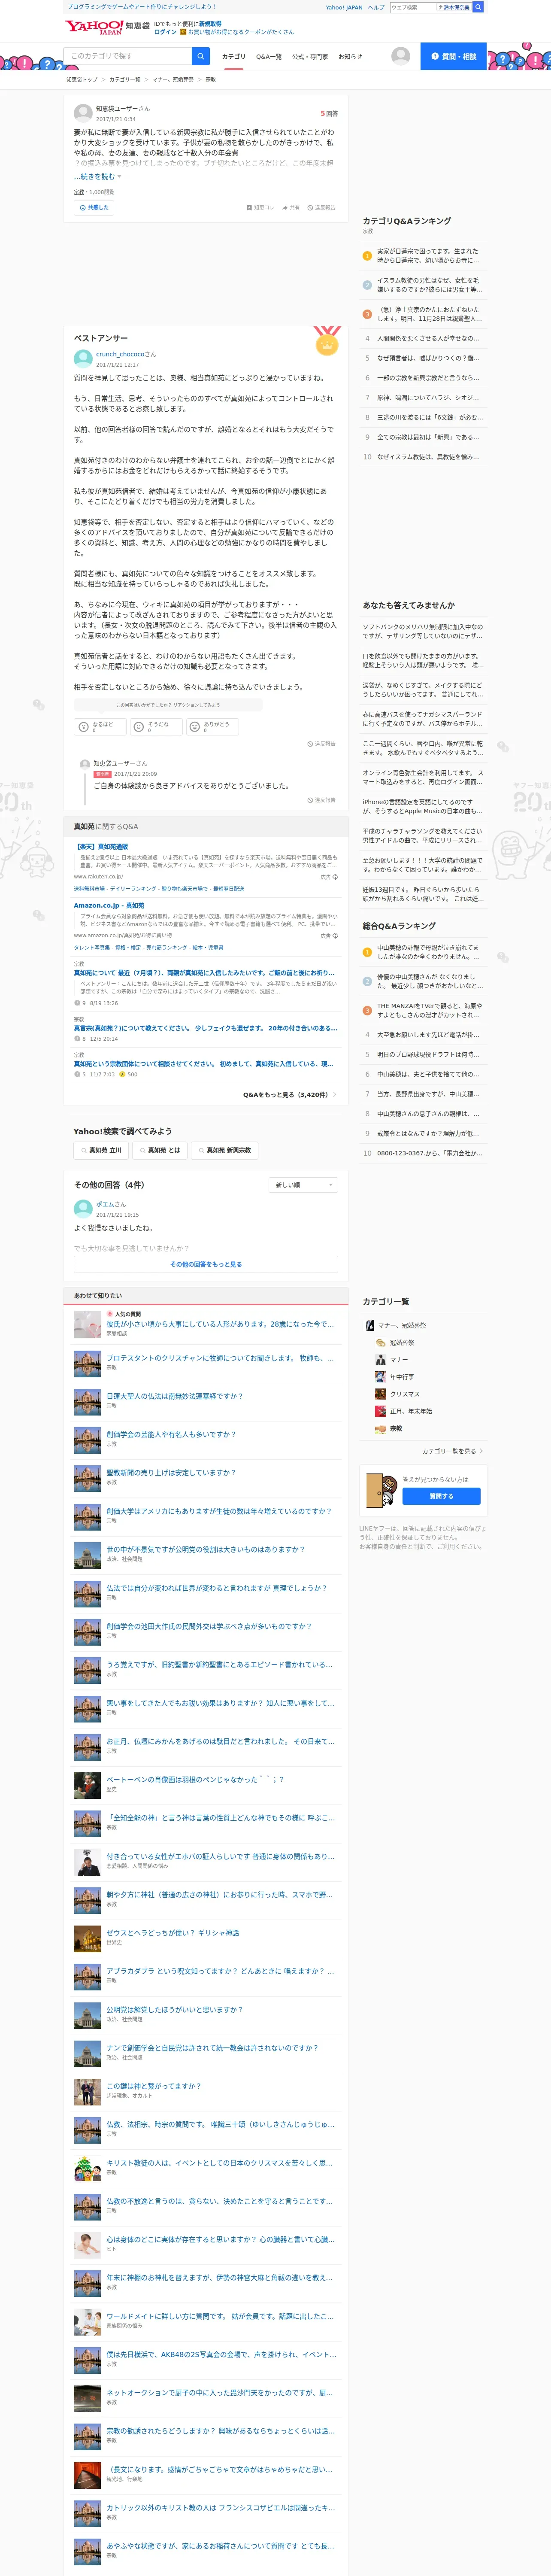The height and width of the screenshot is (2576, 551).
Task: Click the 質問する button in sidebar
Action: pos(441,1496)
